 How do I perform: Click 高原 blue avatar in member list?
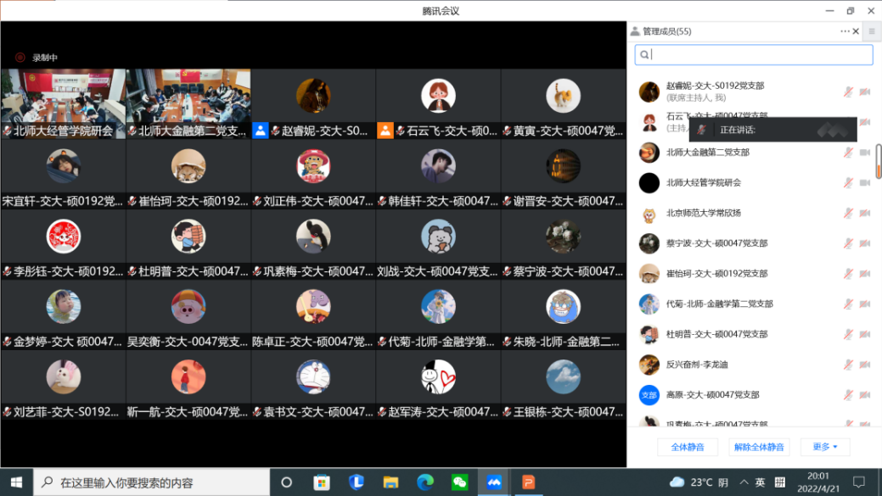[649, 395]
